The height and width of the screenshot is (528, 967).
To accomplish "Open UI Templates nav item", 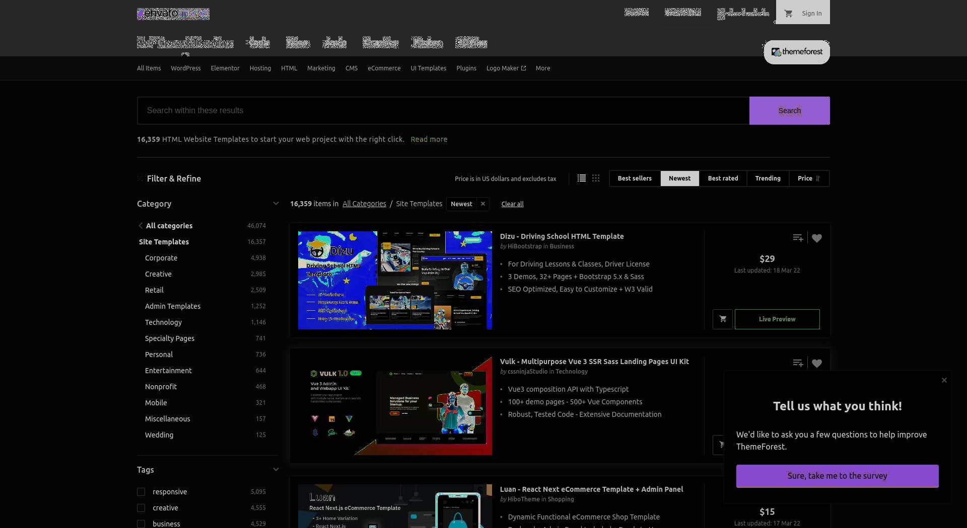I will click(429, 68).
